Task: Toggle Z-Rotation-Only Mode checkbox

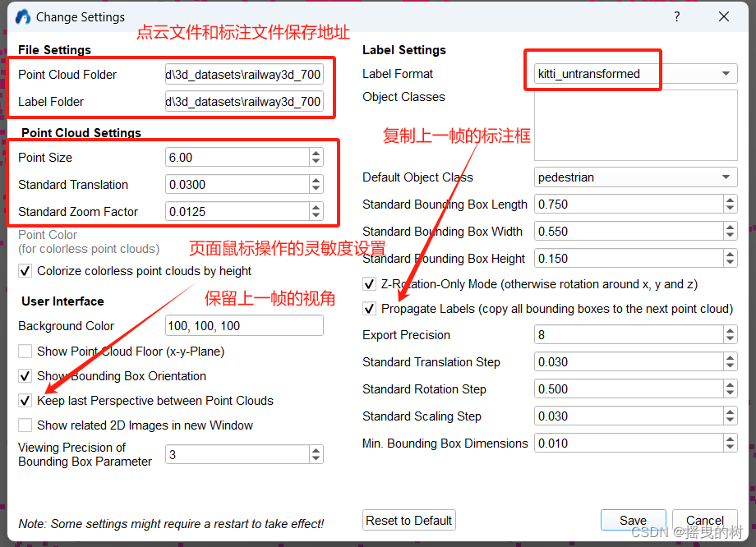Action: pos(369,284)
